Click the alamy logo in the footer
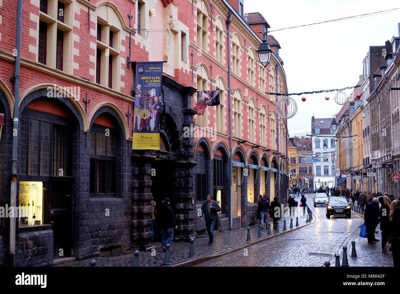Image resolution: width=400 pixels, height=294 pixels. tap(31, 280)
